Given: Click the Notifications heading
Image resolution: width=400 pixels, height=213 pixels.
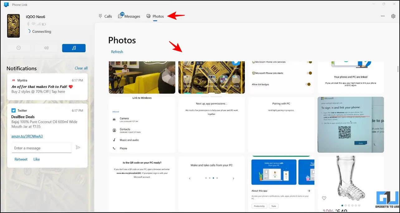Looking at the screenshot, I should click(x=21, y=68).
